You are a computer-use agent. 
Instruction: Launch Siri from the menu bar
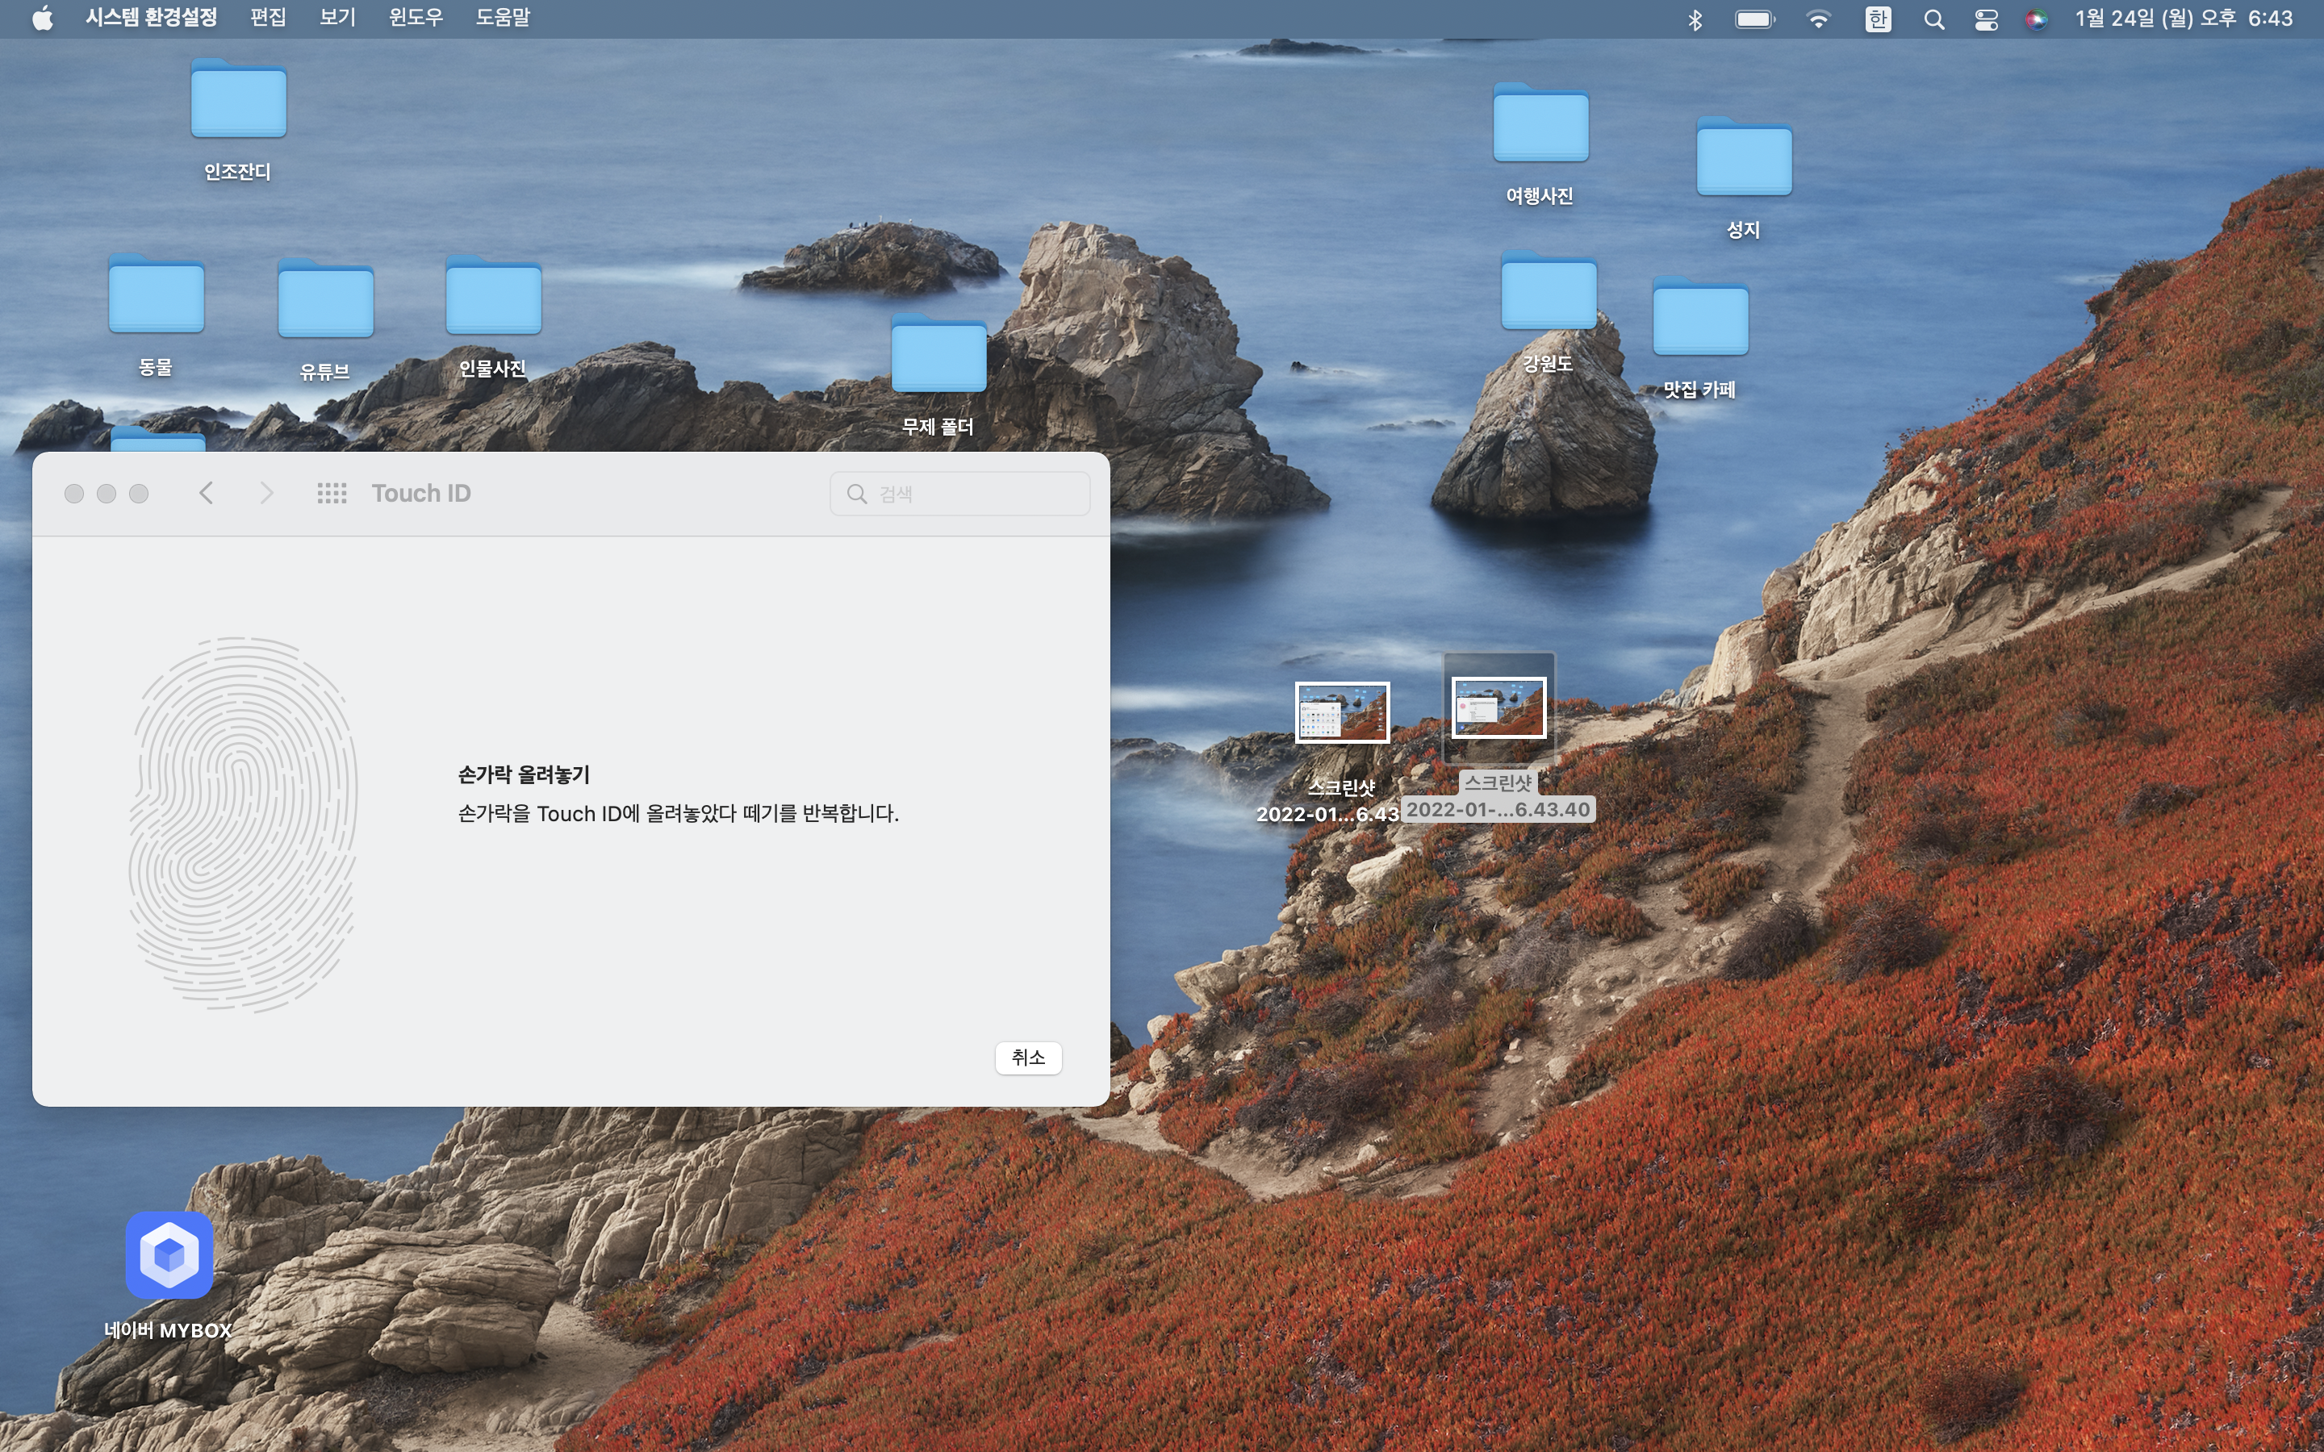[2035, 19]
